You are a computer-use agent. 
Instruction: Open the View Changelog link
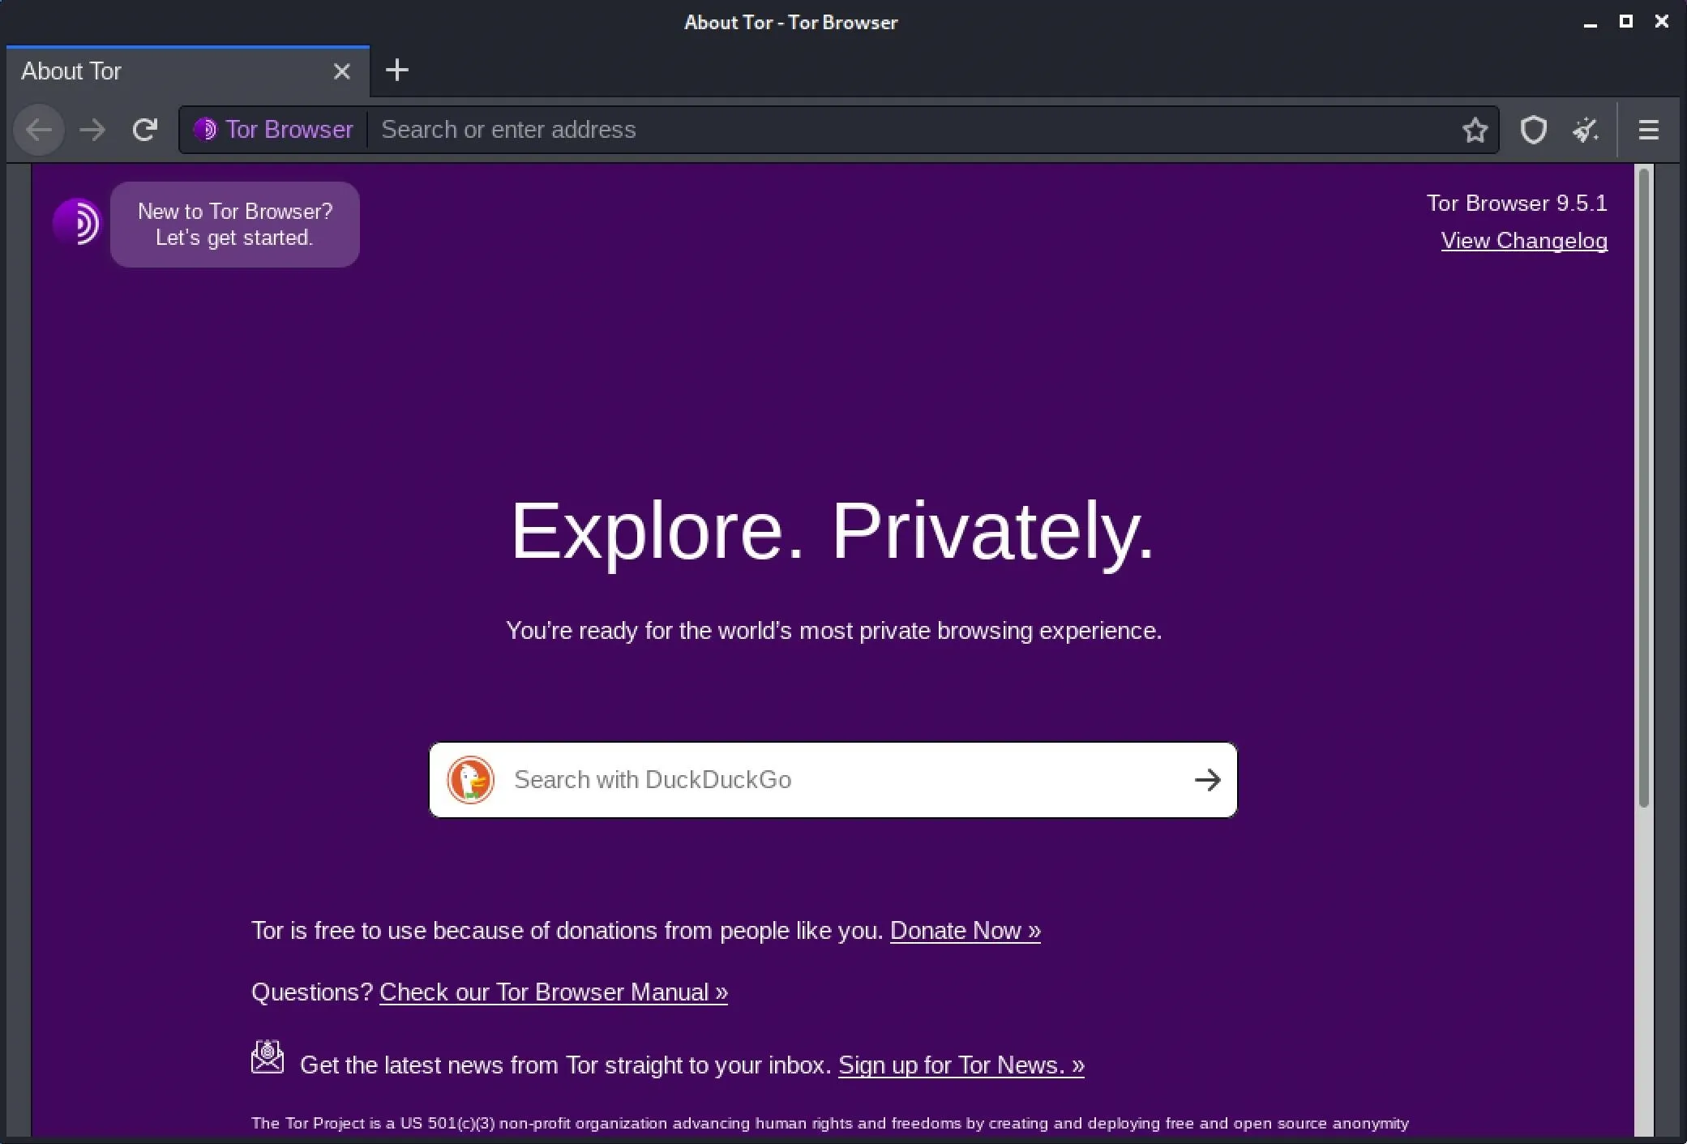pos(1524,241)
